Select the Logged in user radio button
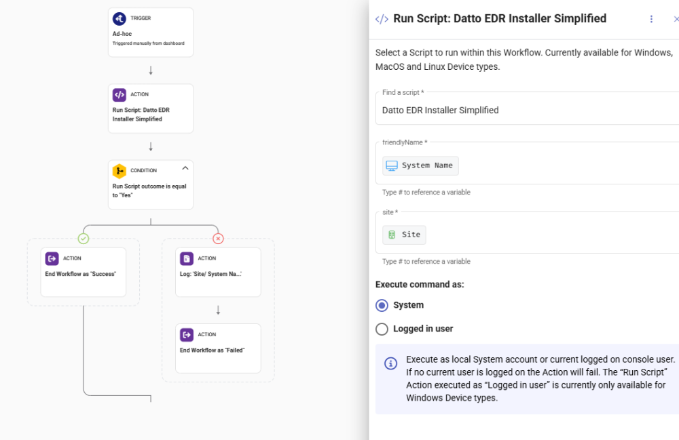The width and height of the screenshot is (679, 440). click(x=382, y=329)
